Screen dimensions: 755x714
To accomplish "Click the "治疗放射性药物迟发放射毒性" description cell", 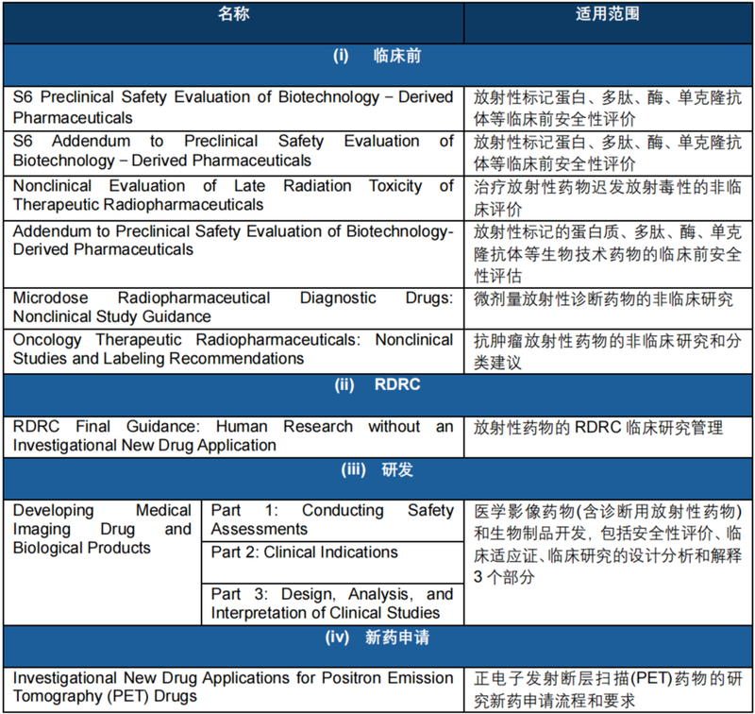I will pos(608,195).
